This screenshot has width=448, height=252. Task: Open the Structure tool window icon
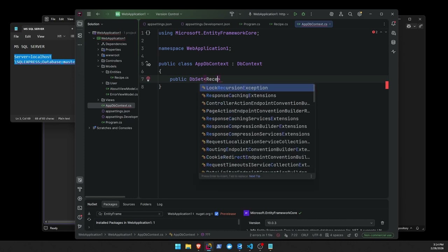click(80, 35)
